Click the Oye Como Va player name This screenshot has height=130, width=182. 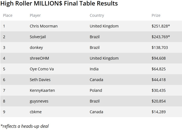click(x=42, y=69)
